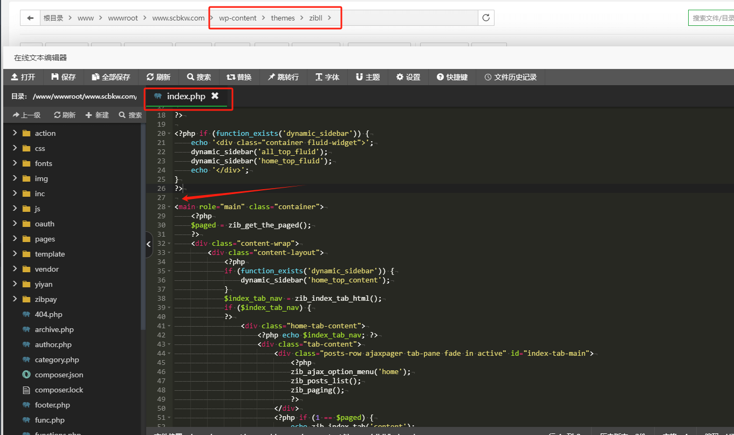Click 根目录 in breadcrumb path

(x=53, y=18)
